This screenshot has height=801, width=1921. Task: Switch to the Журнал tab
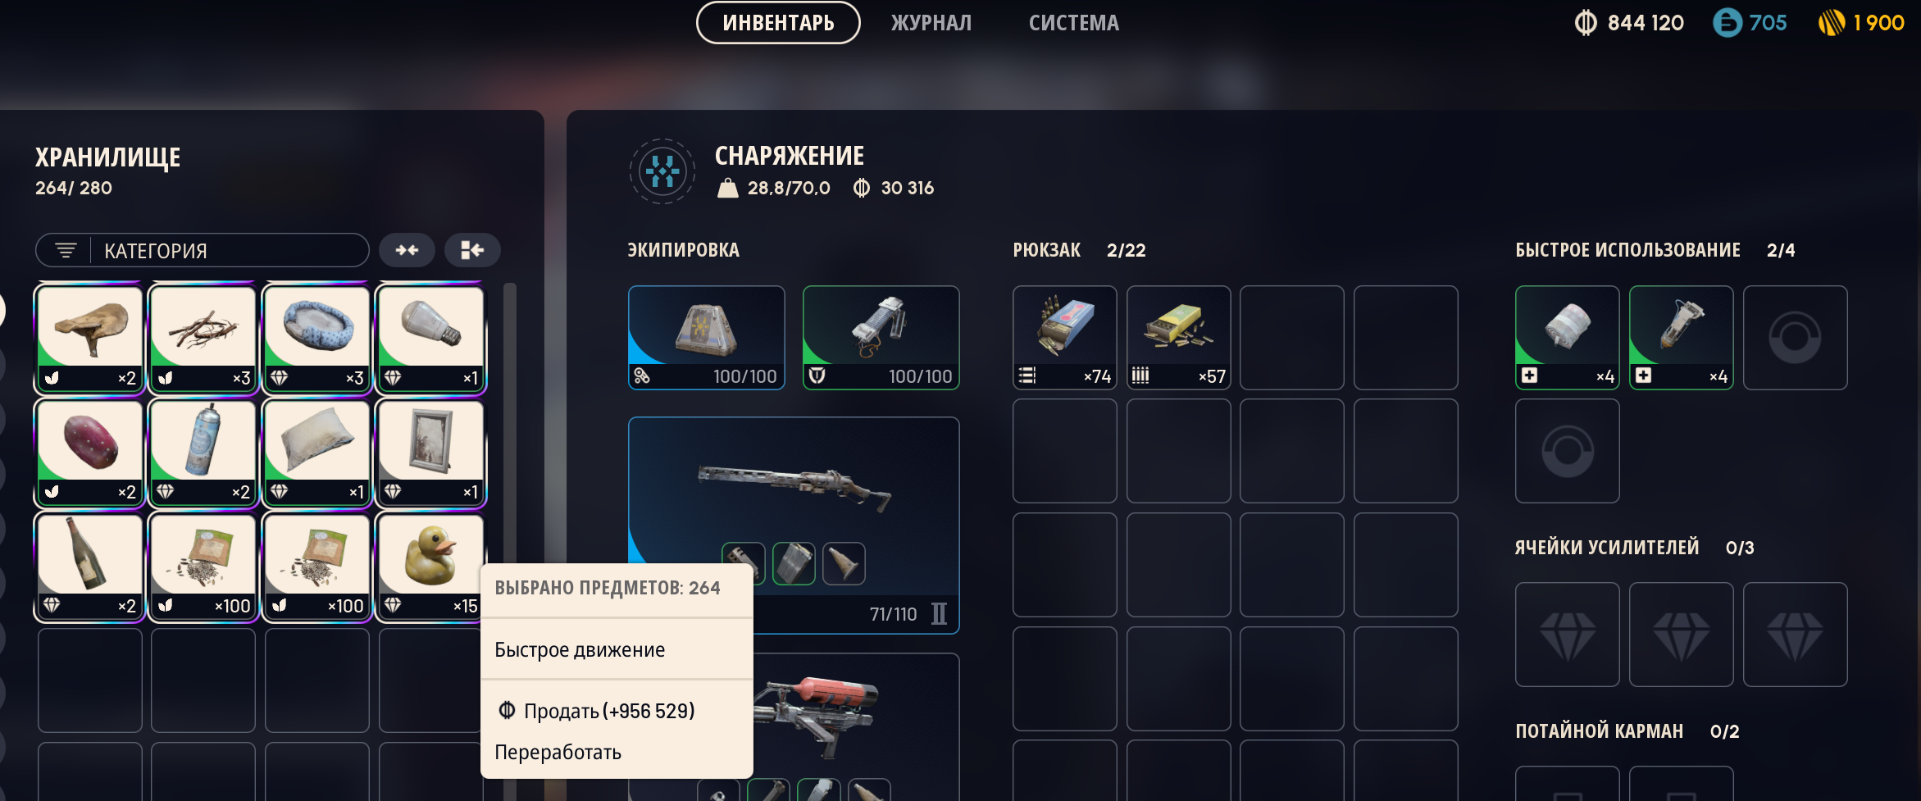931,23
